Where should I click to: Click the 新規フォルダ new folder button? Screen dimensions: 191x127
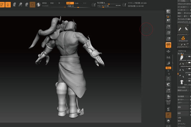click(x=183, y=90)
